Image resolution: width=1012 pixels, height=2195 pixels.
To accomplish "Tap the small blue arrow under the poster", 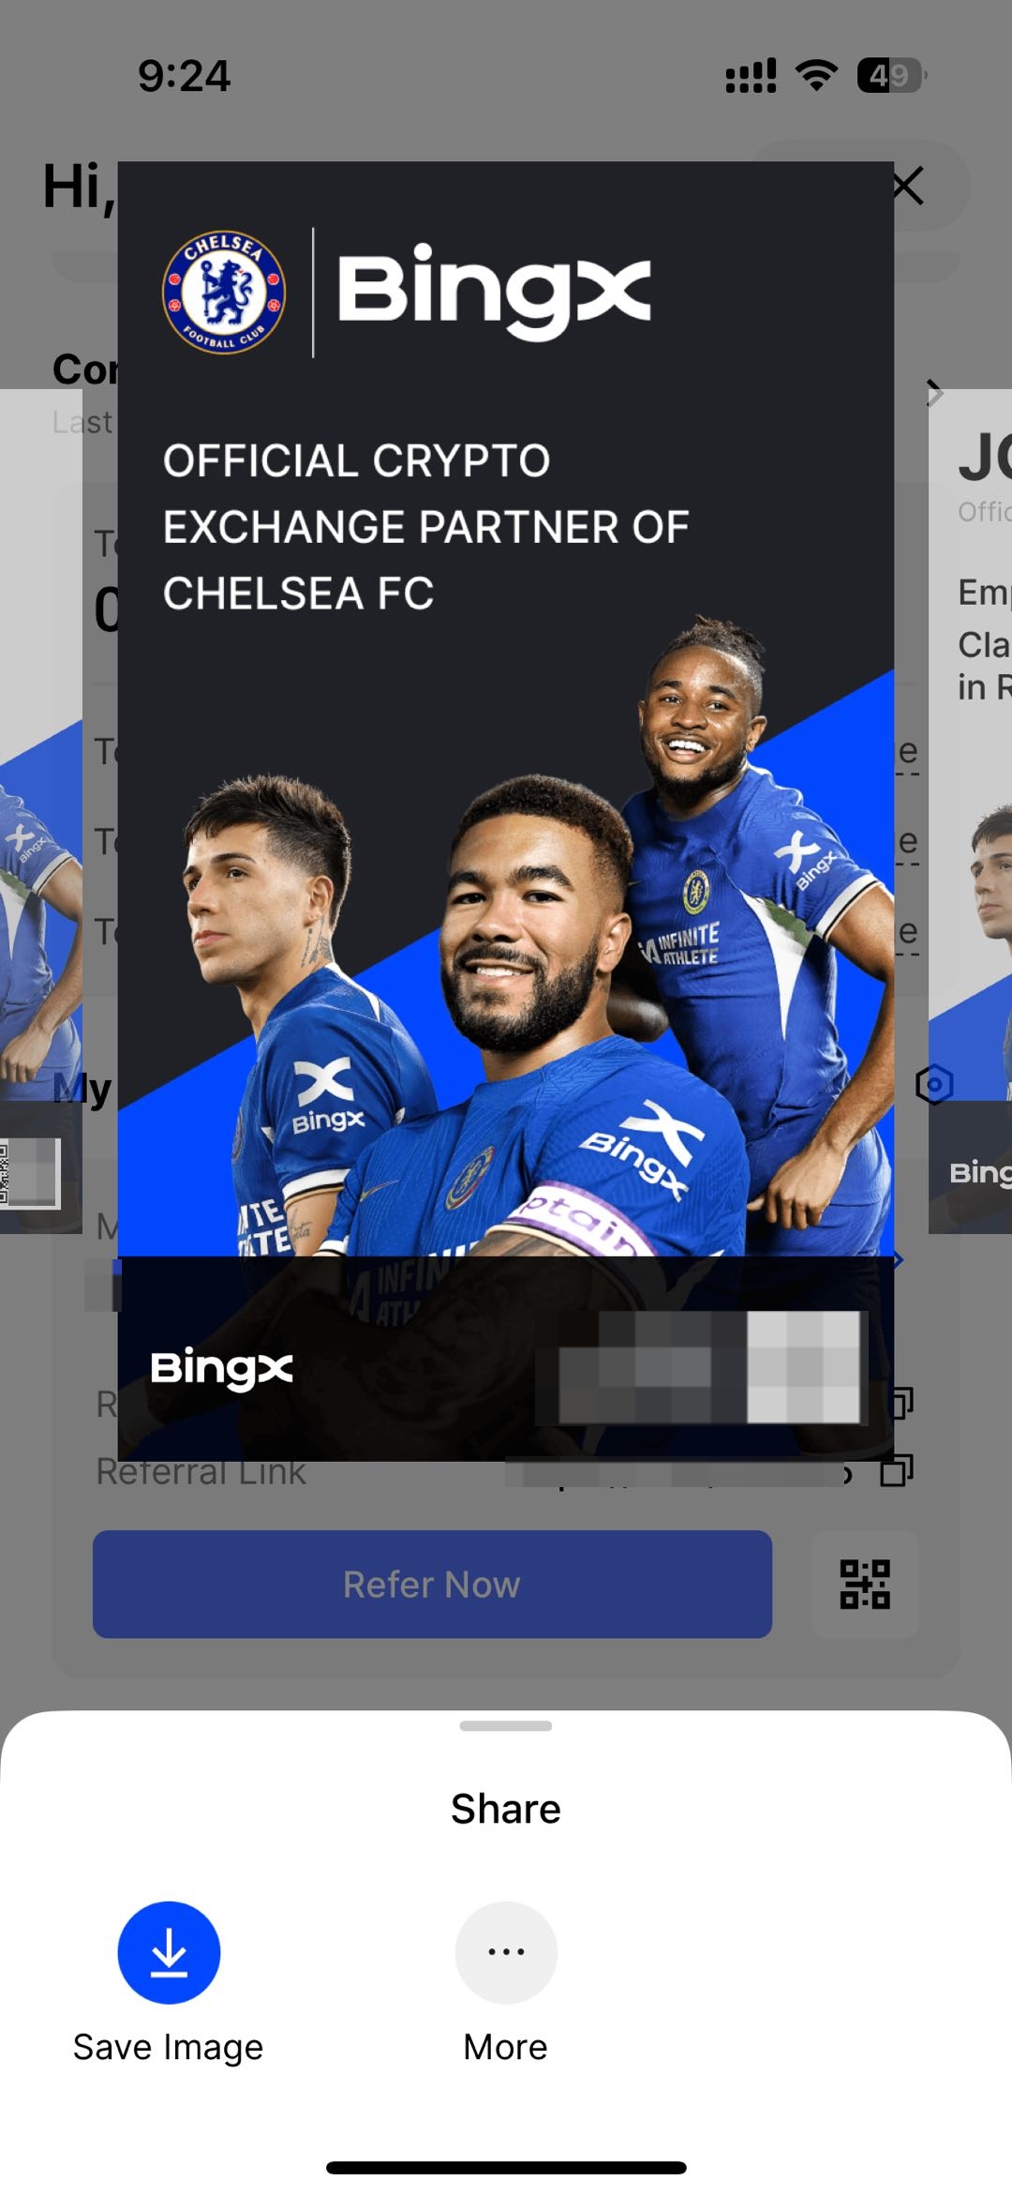I will pos(899,1259).
